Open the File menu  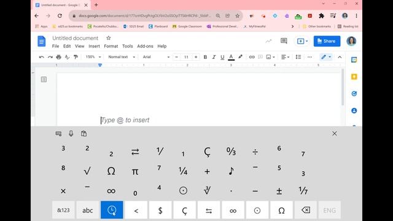55,46
